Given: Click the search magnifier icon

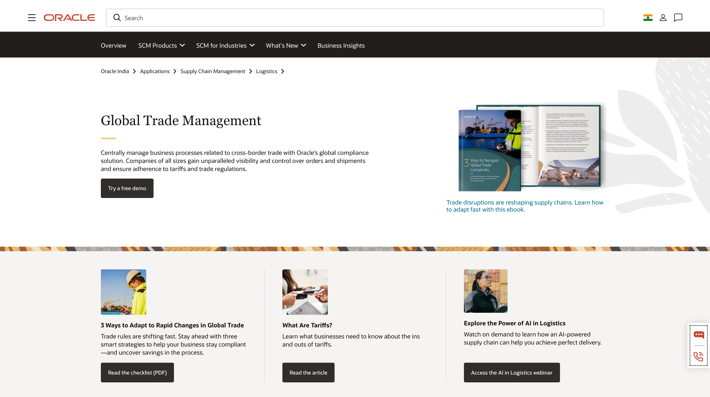Looking at the screenshot, I should (x=117, y=18).
